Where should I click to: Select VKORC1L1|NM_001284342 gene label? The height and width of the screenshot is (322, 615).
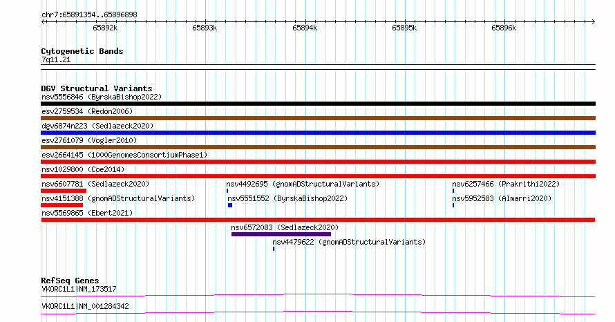pyautogui.click(x=85, y=306)
